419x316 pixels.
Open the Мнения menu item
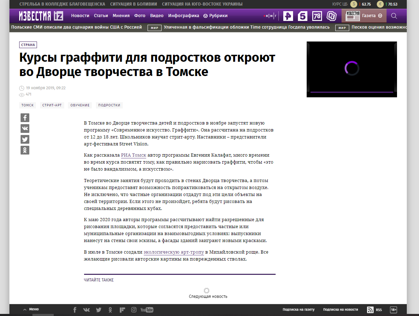(x=121, y=16)
